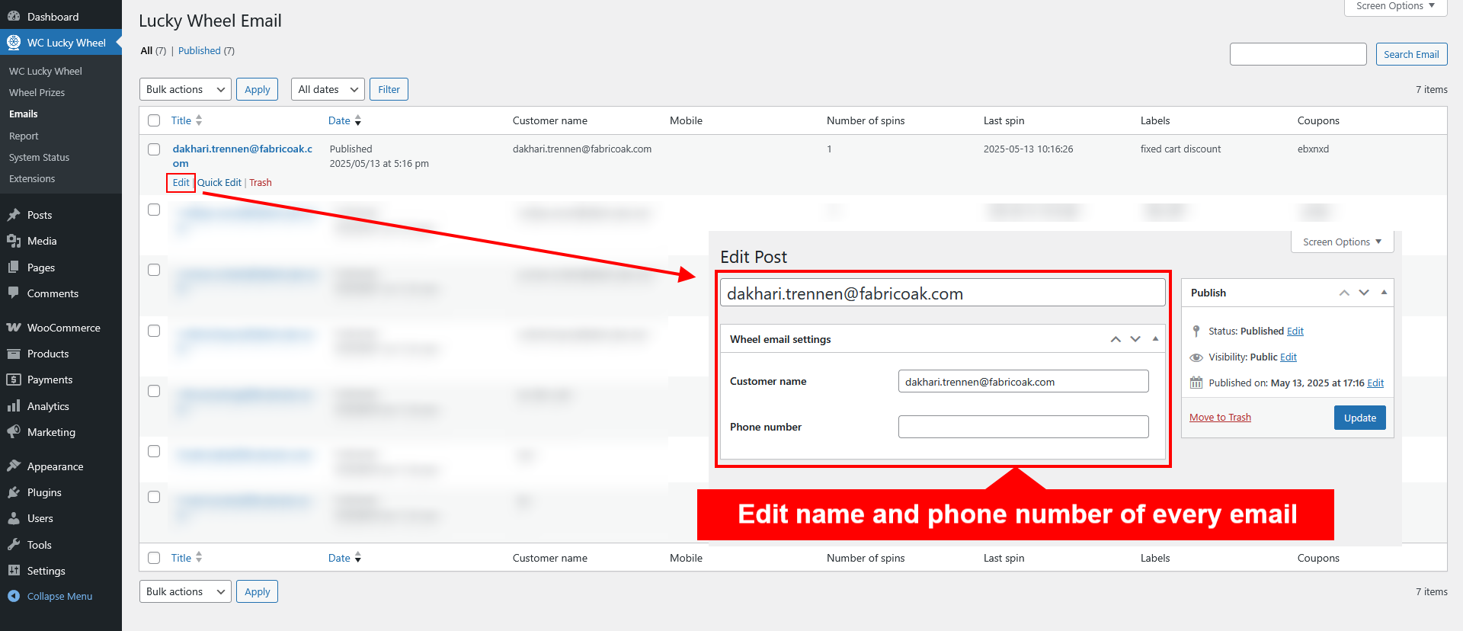Image resolution: width=1463 pixels, height=631 pixels.
Task: Move Wheel email settings panel up
Action: pyautogui.click(x=1116, y=339)
